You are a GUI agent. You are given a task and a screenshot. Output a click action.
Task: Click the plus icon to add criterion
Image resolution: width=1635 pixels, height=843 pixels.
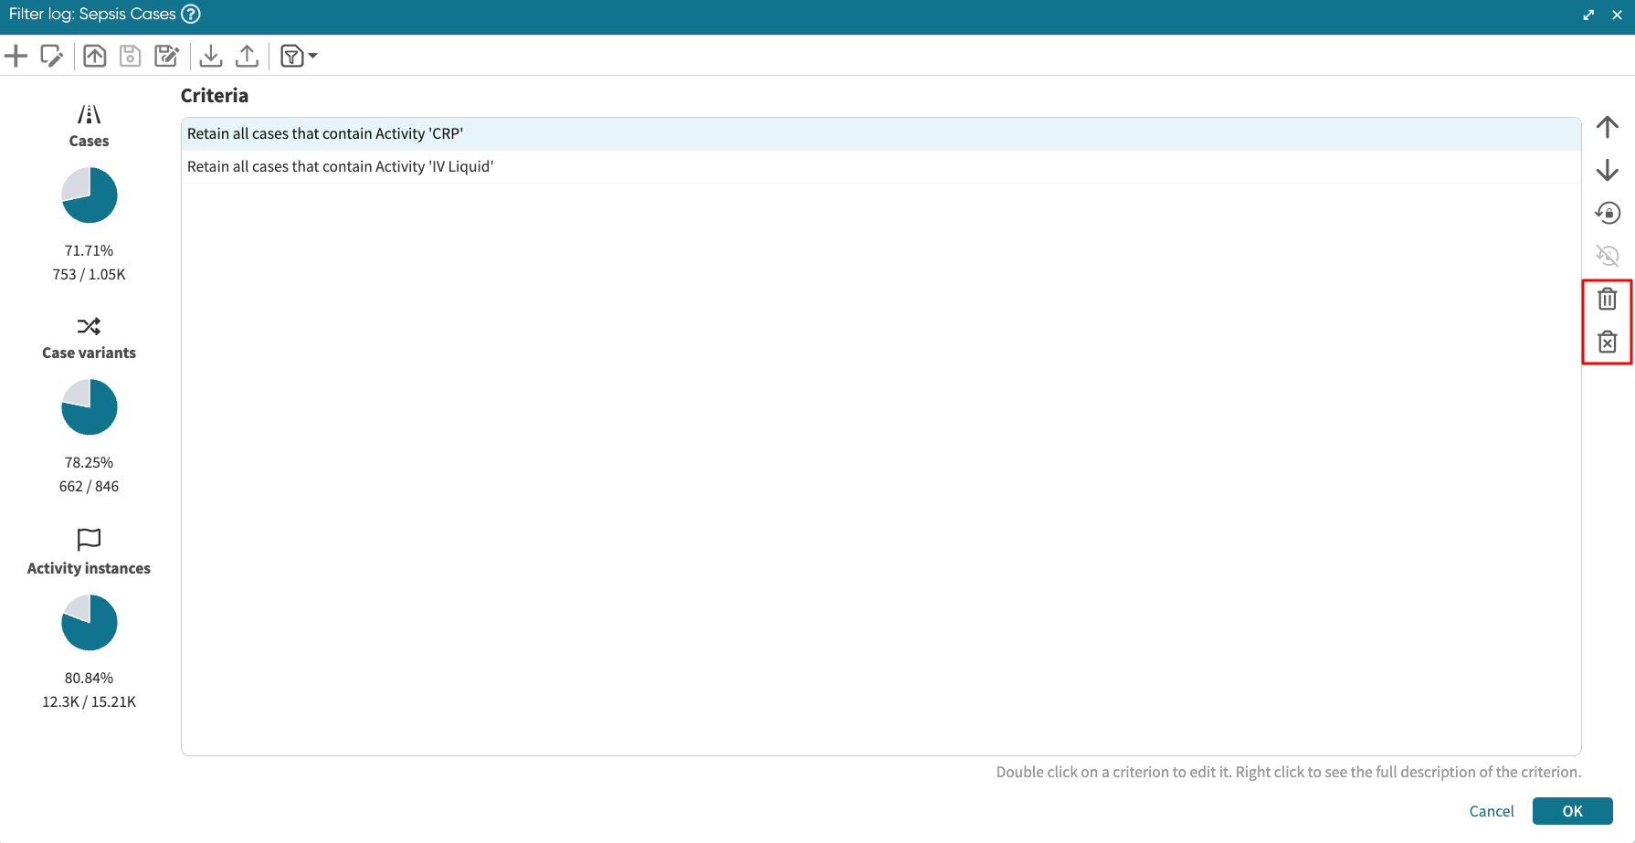(x=16, y=57)
